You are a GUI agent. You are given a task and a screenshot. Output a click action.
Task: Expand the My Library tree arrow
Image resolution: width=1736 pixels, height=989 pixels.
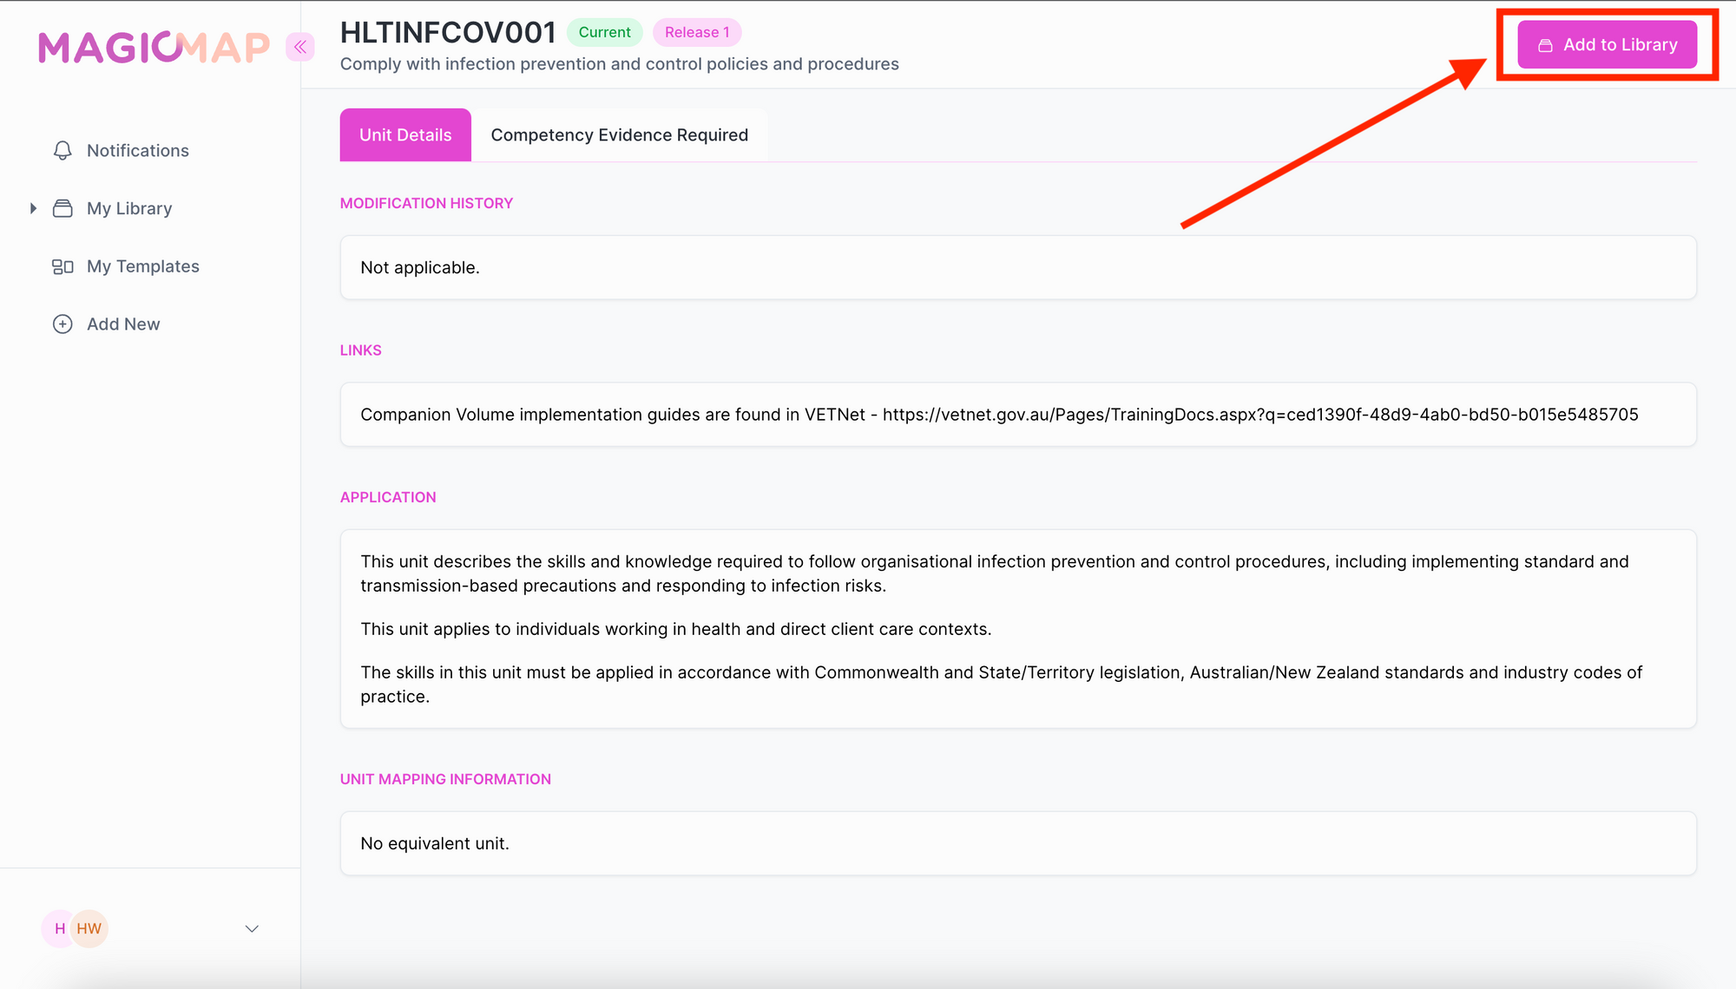point(33,208)
